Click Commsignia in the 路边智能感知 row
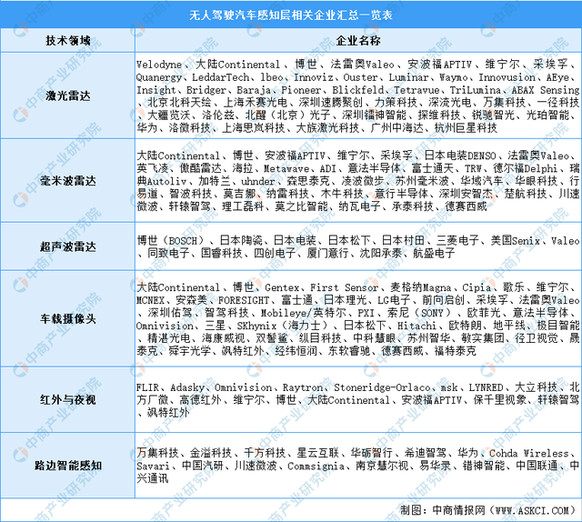 click(x=316, y=466)
